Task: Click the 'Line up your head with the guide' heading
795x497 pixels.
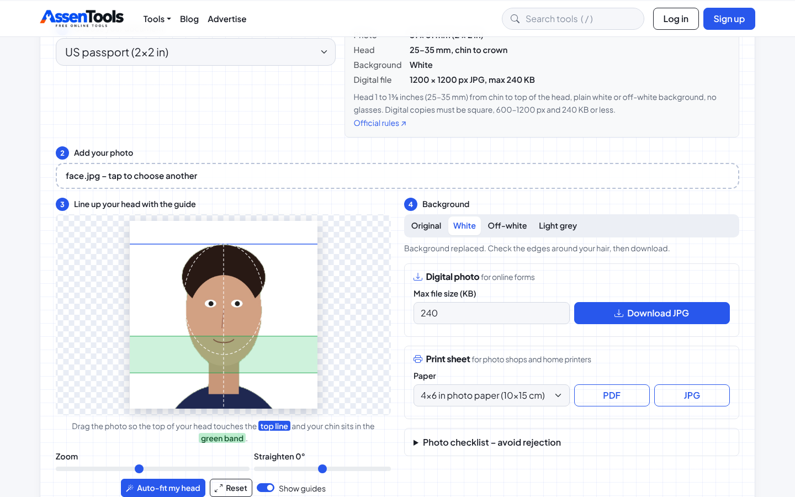Action: pyautogui.click(x=135, y=204)
